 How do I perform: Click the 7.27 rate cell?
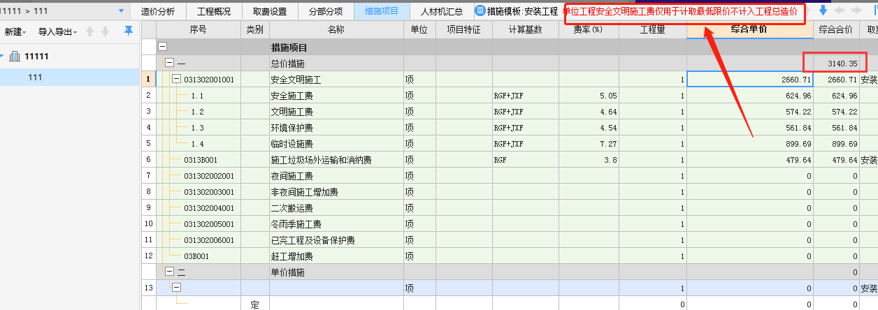pos(588,144)
